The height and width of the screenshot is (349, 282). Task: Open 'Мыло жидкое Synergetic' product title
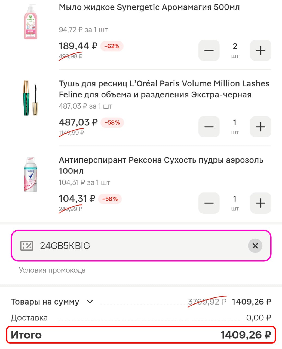click(149, 7)
